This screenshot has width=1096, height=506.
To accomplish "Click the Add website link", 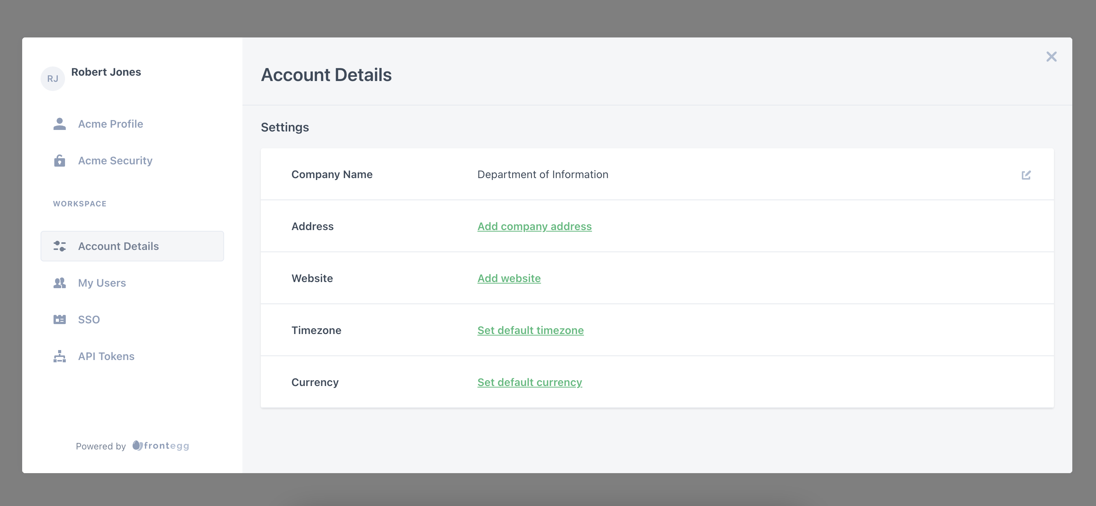I will (x=509, y=278).
